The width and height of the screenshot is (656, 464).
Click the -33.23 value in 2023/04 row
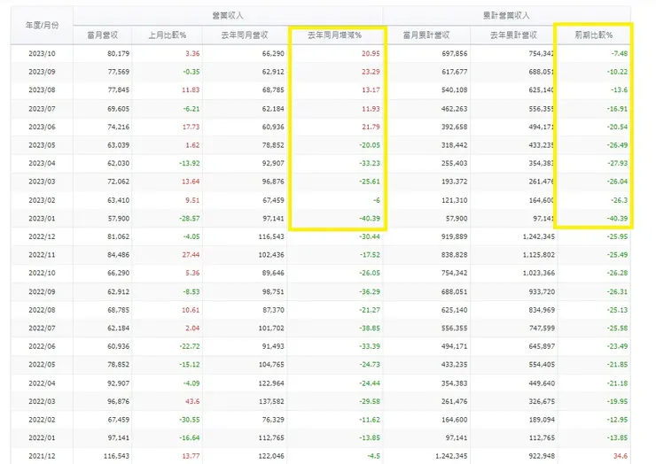tap(370, 163)
